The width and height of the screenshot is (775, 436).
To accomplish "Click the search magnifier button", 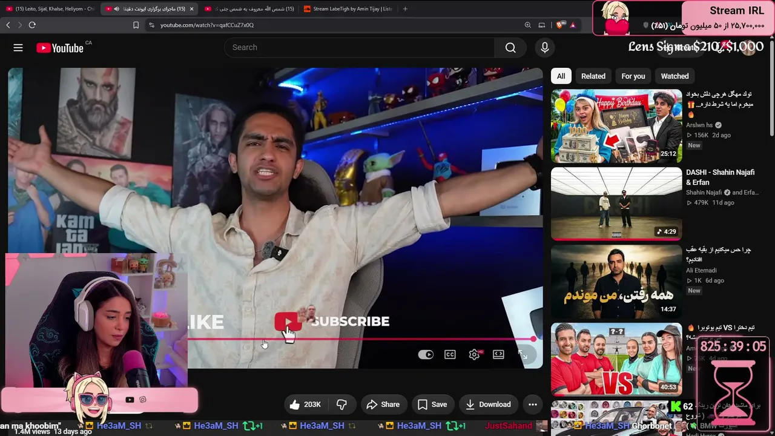I will 510,48.
